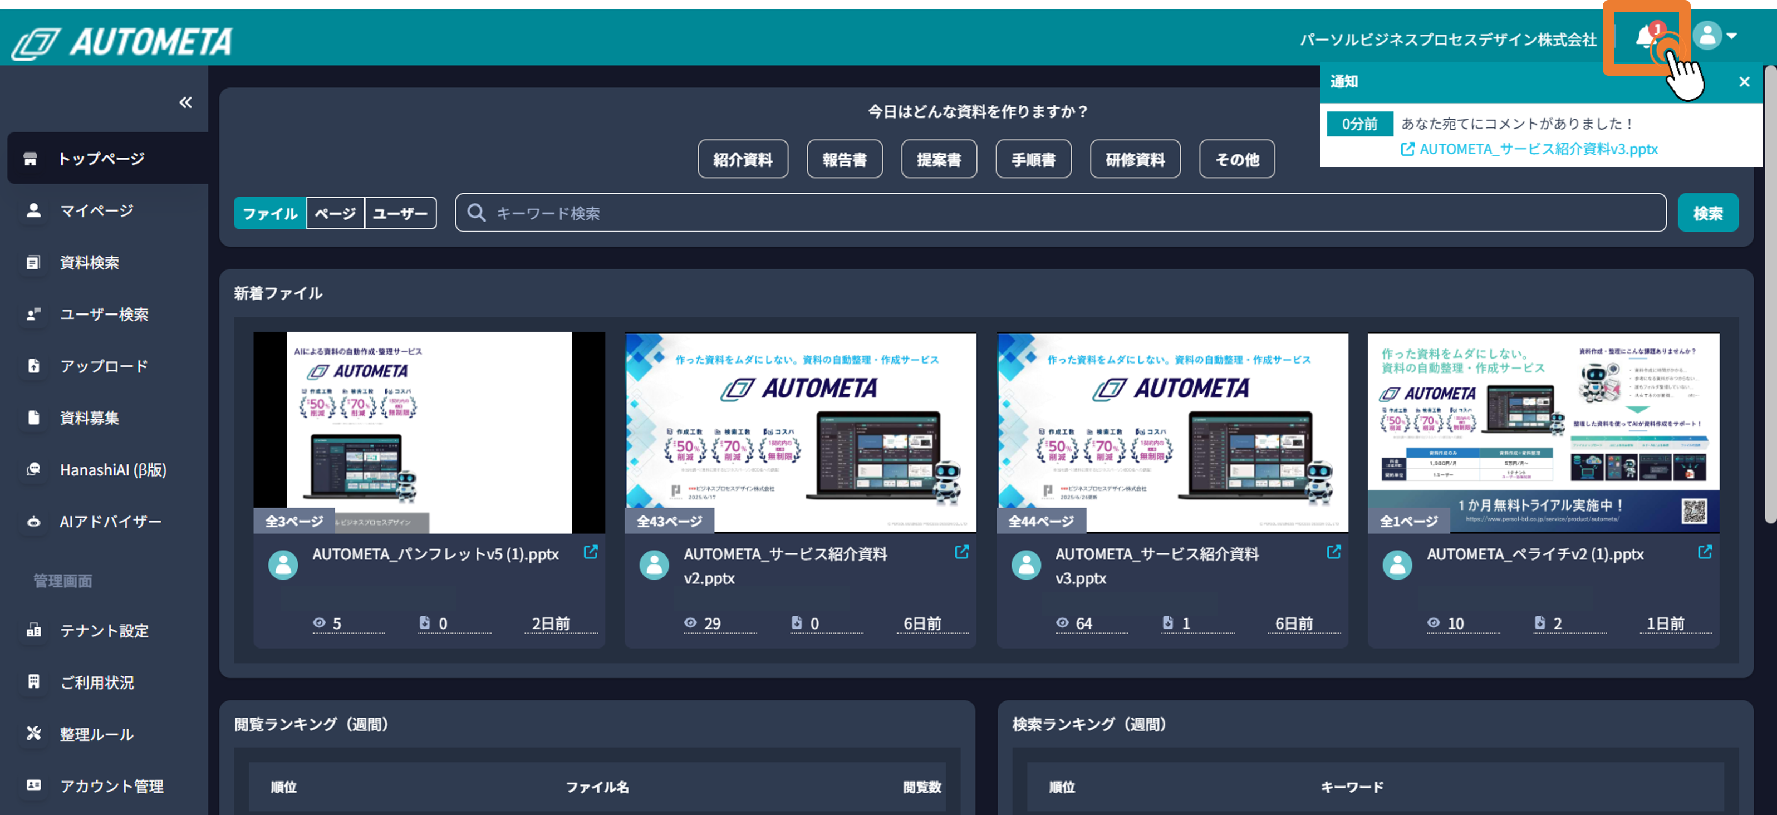Click the テナント設定 building icon
This screenshot has width=1777, height=815.
(33, 630)
